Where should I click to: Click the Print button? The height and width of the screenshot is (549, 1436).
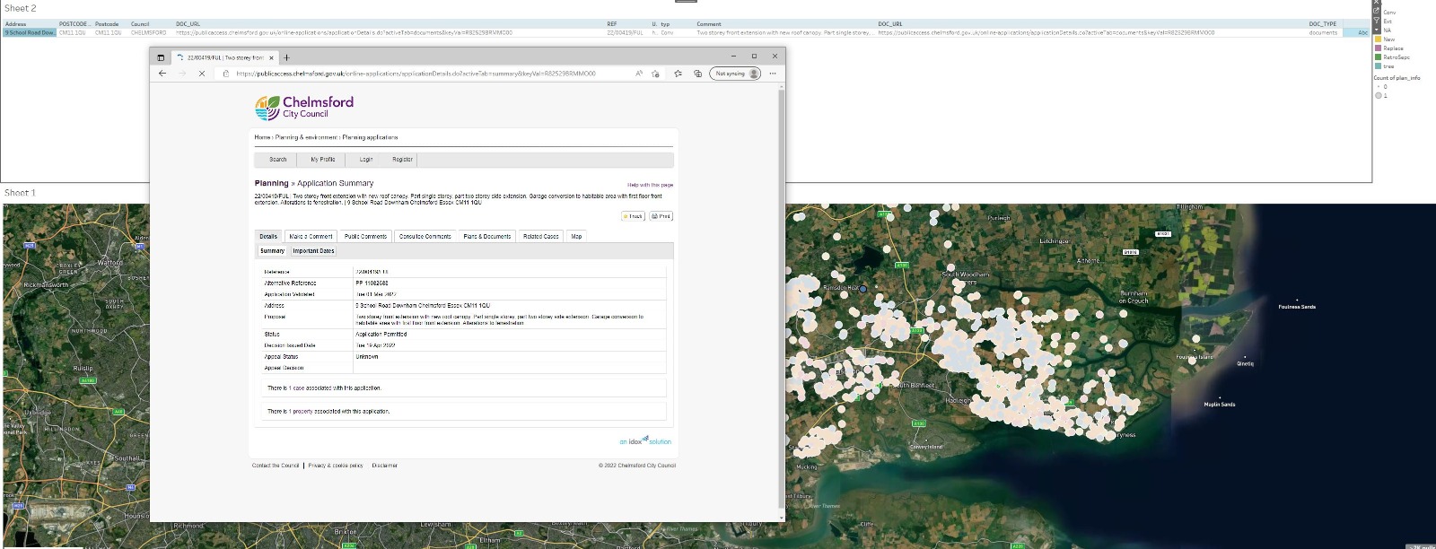point(661,216)
